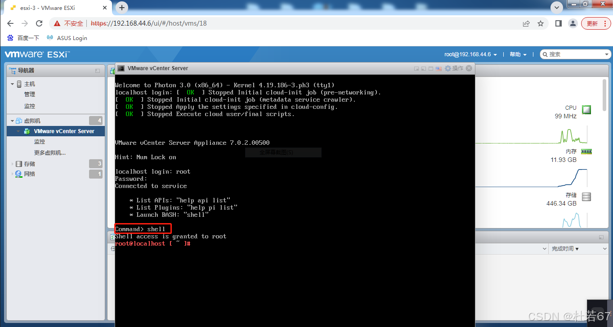613x327 pixels.
Task: Click the browser address bar URL
Action: pos(149,23)
